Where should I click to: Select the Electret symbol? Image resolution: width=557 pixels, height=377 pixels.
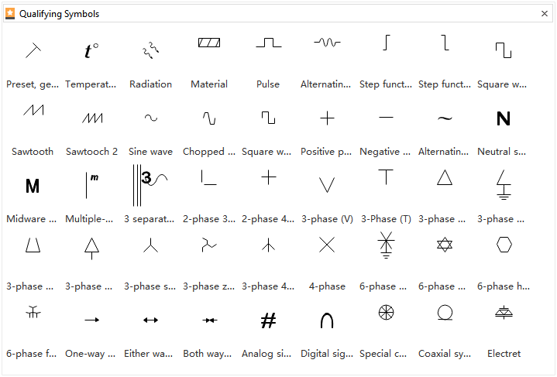point(504,313)
